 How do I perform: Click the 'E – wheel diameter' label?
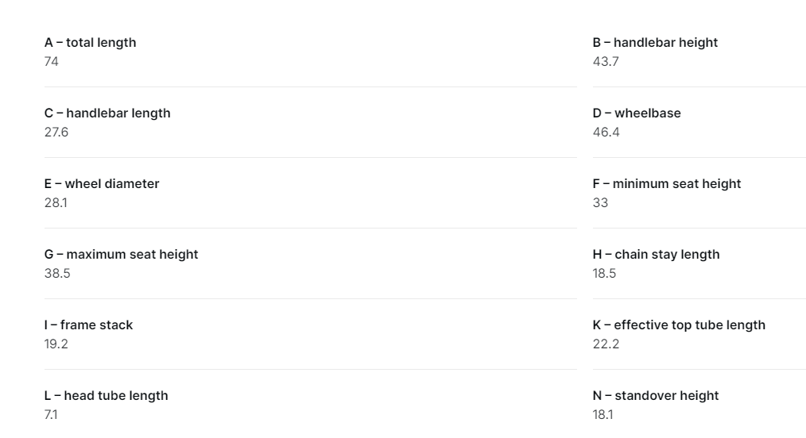[x=102, y=183]
